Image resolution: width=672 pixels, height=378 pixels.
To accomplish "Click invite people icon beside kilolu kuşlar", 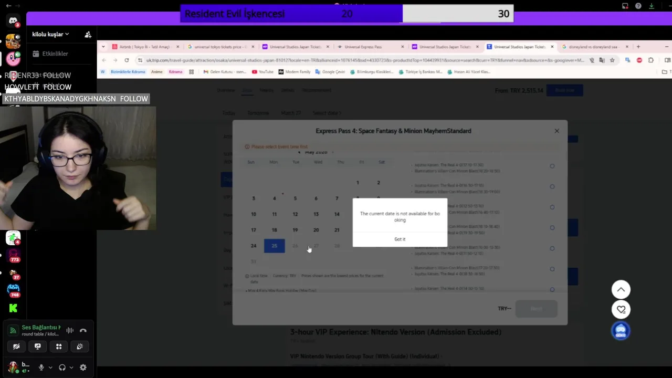I will point(88,35).
